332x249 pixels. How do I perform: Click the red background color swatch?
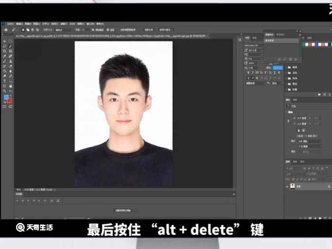coord(9,101)
